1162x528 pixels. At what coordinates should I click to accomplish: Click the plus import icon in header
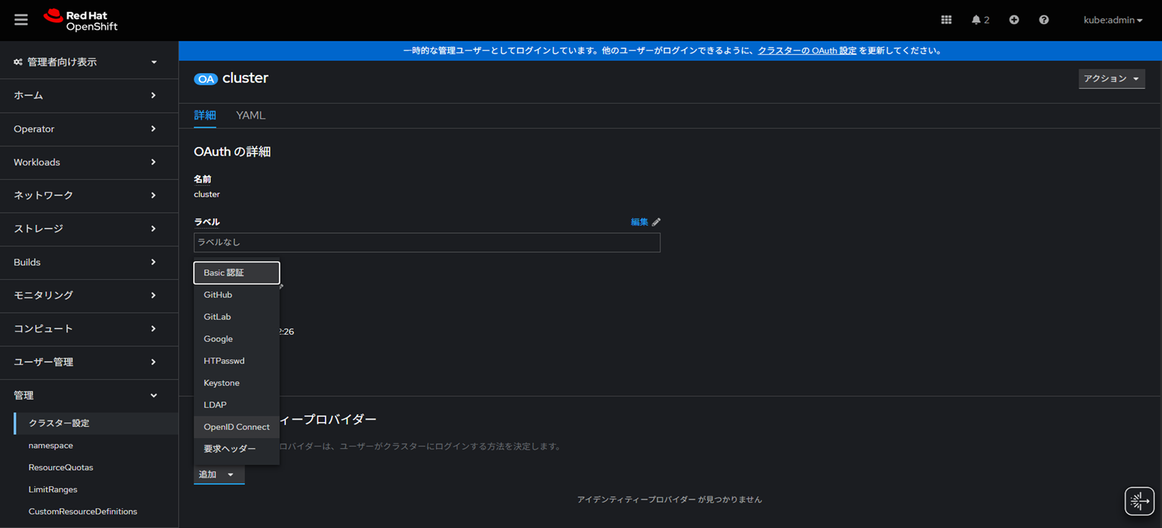point(1013,20)
